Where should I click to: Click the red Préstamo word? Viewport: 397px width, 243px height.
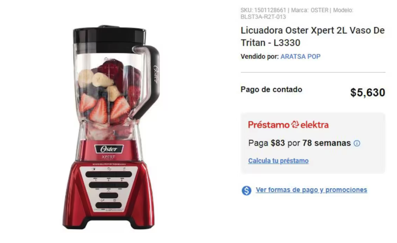click(268, 125)
